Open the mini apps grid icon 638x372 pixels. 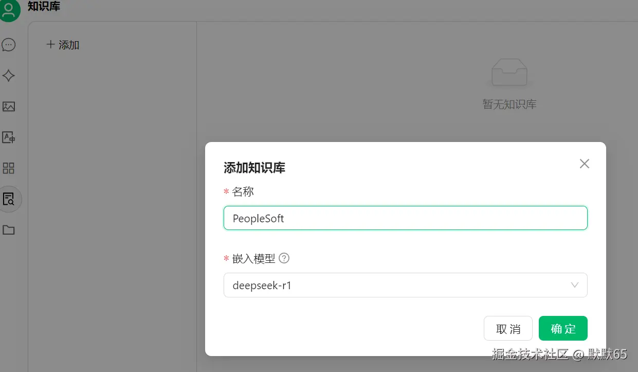tap(9, 168)
